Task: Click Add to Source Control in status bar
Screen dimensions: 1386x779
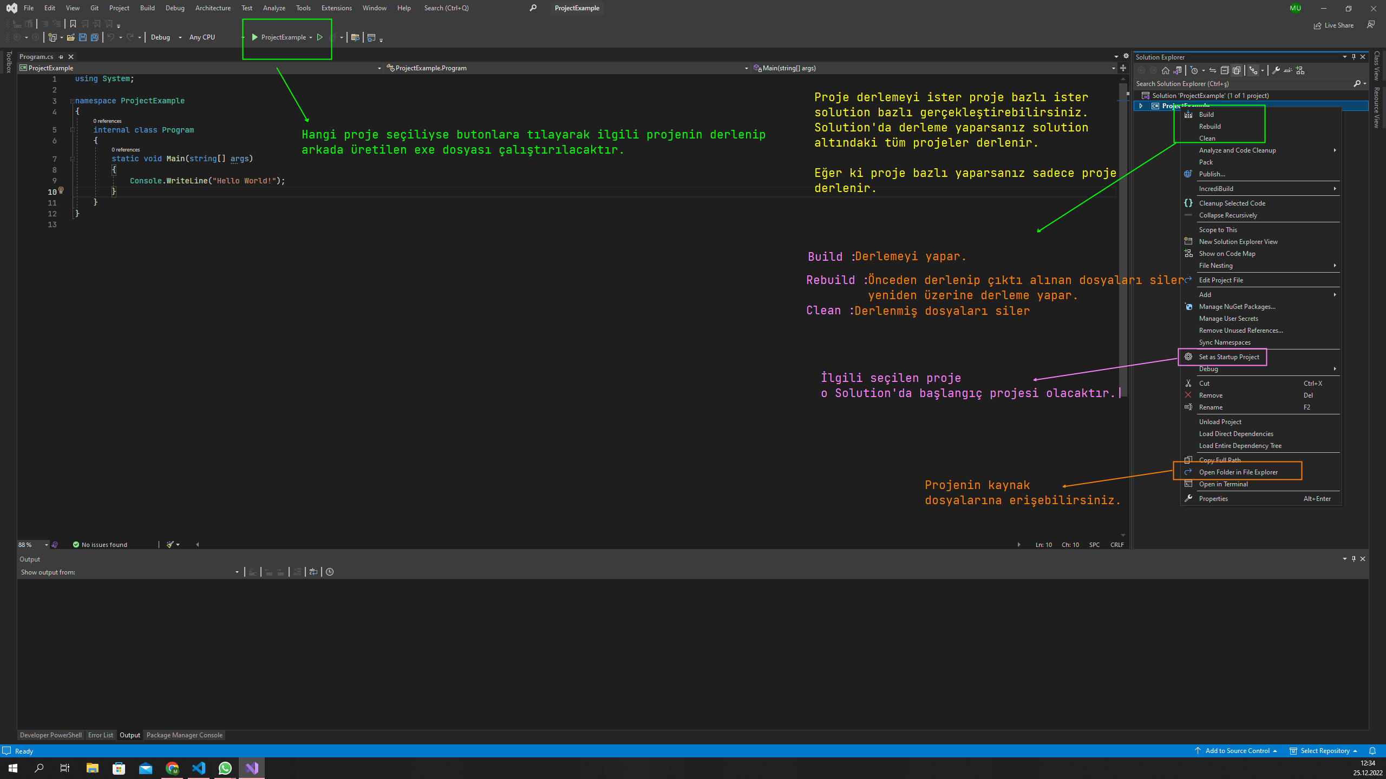Action: (1236, 751)
